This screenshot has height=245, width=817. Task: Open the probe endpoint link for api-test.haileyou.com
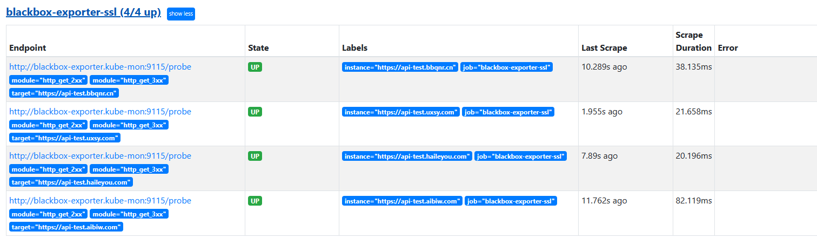tap(100, 156)
